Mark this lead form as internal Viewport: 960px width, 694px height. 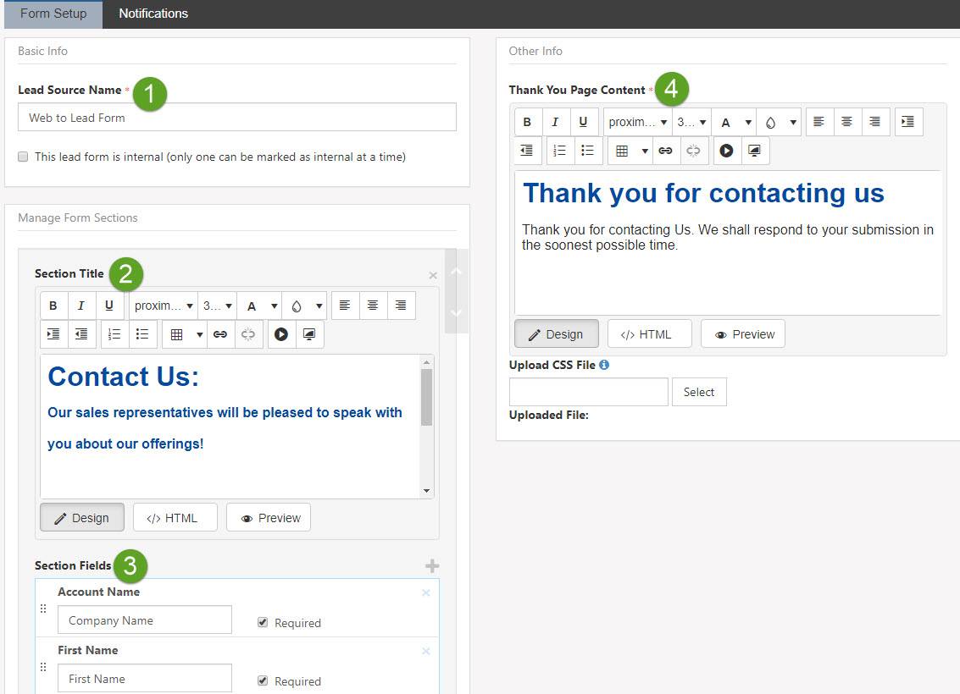24,157
